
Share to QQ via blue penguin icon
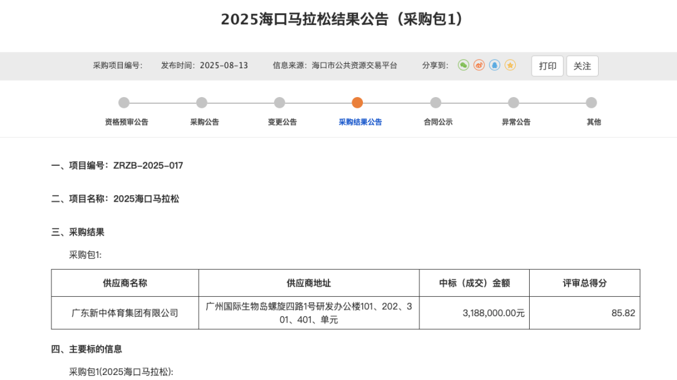tap(495, 65)
